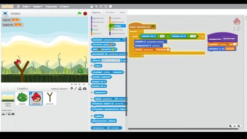Paint a new backdrop
This screenshot has height=139, width=247.
6,114
